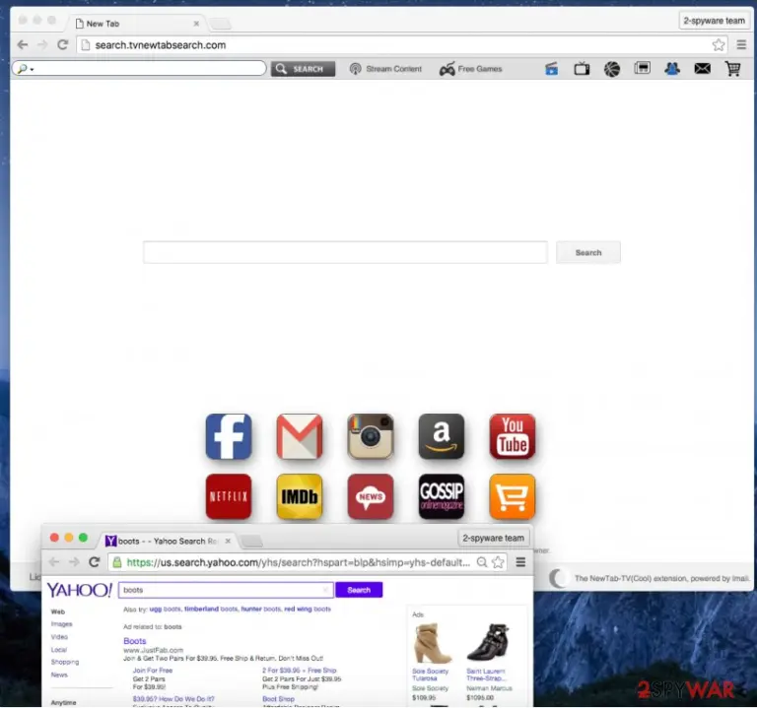This screenshot has height=708, width=757.
Task: Switch to the New Tab tab
Action: click(138, 24)
